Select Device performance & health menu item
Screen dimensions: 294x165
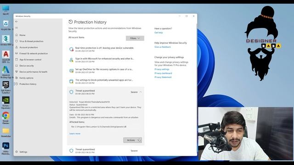pyautogui.click(x=34, y=72)
